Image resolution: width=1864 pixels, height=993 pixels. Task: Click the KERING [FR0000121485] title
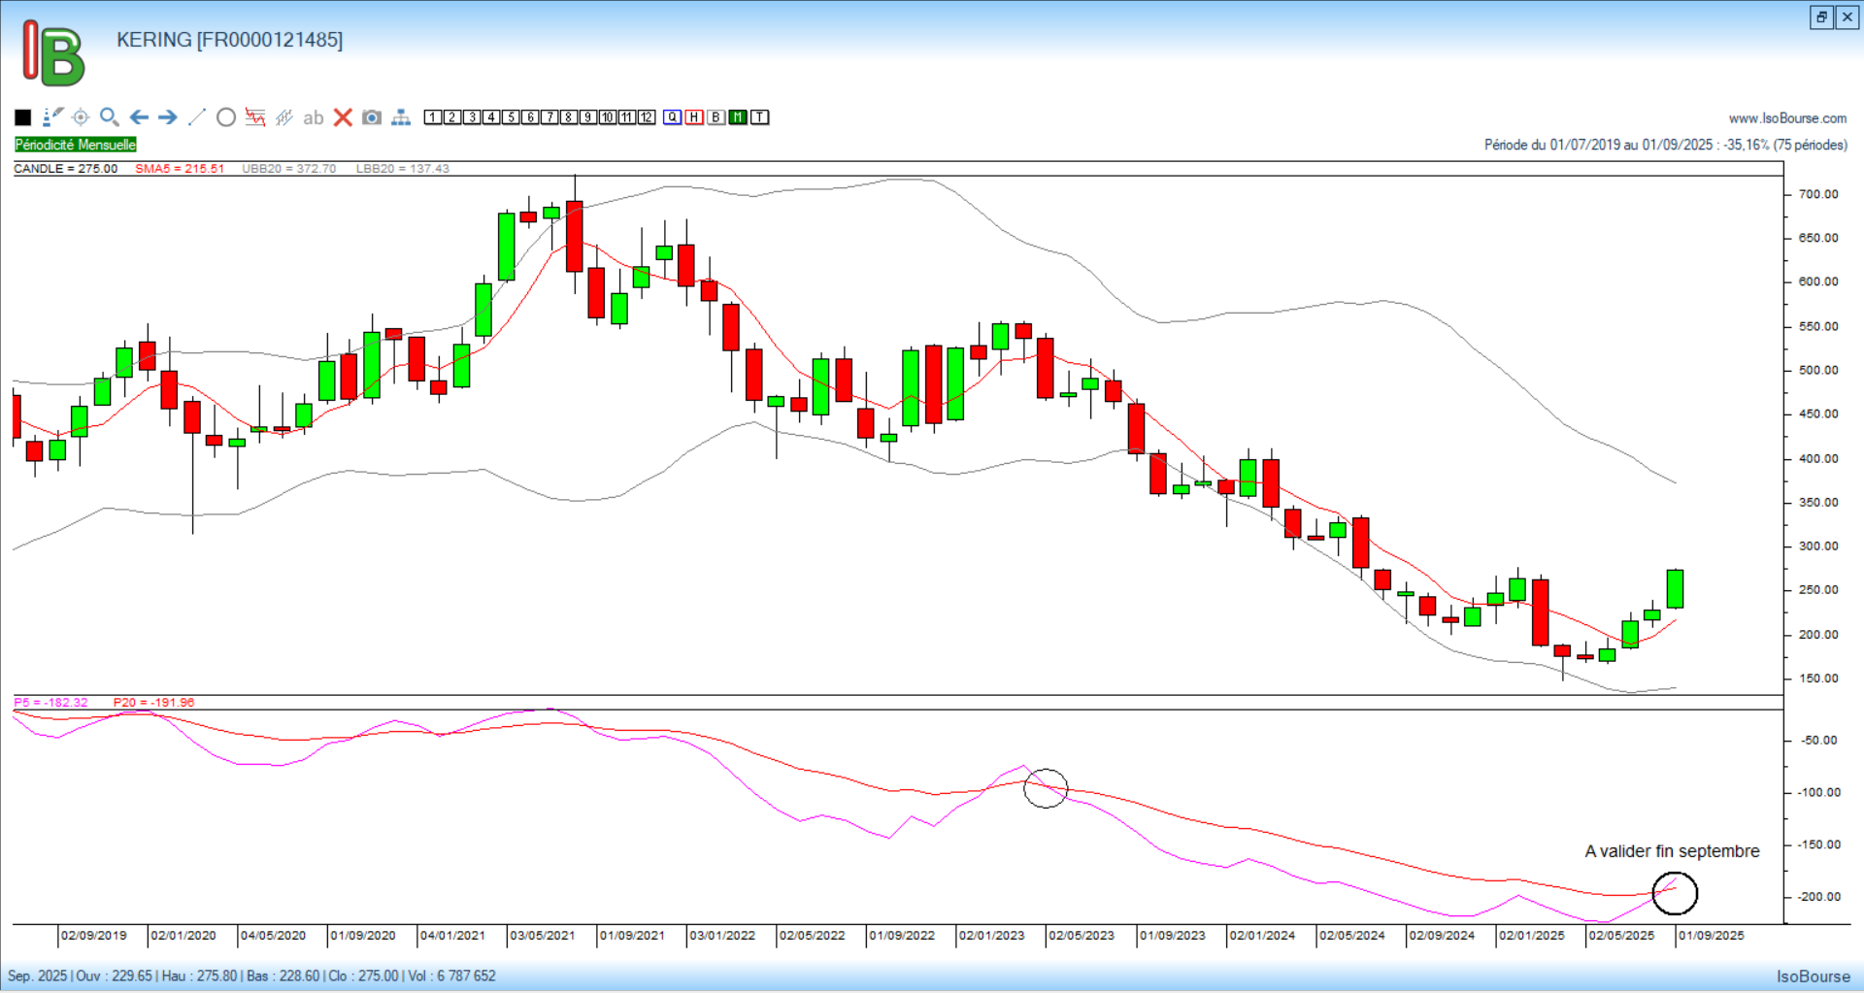(230, 40)
